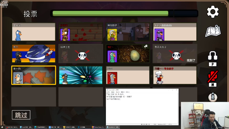229x129 pixels.
Task: Click inside the Notepad text area
Action: 141,108
